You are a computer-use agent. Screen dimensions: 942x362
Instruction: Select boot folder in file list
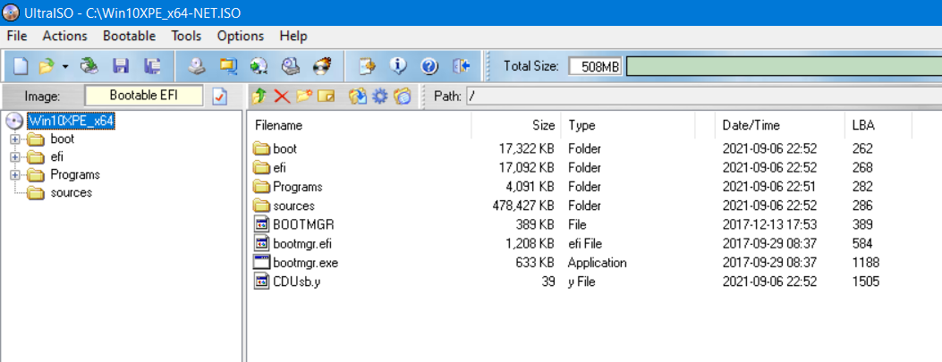(x=284, y=148)
